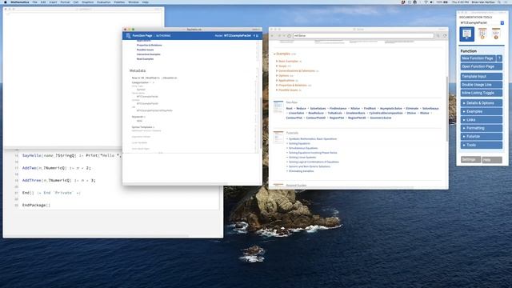Screen dimensions: 512x288
Task: Click Inline Listing Toggle button
Action: [482, 93]
